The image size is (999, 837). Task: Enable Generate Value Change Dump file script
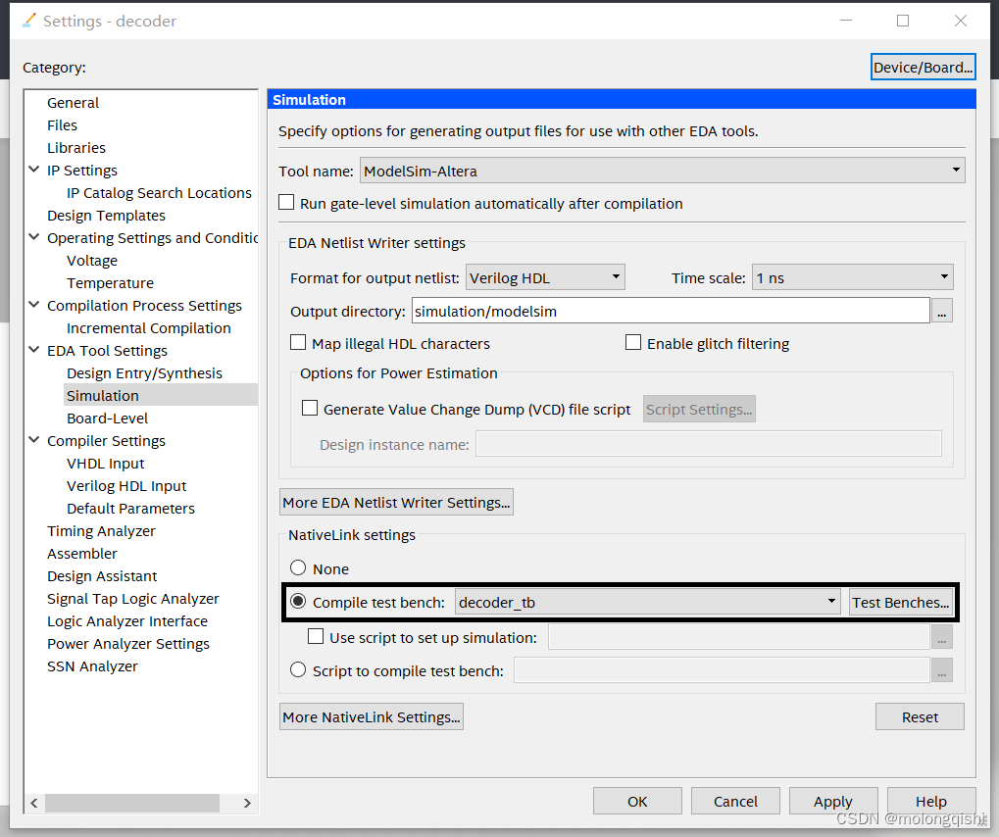click(x=310, y=409)
